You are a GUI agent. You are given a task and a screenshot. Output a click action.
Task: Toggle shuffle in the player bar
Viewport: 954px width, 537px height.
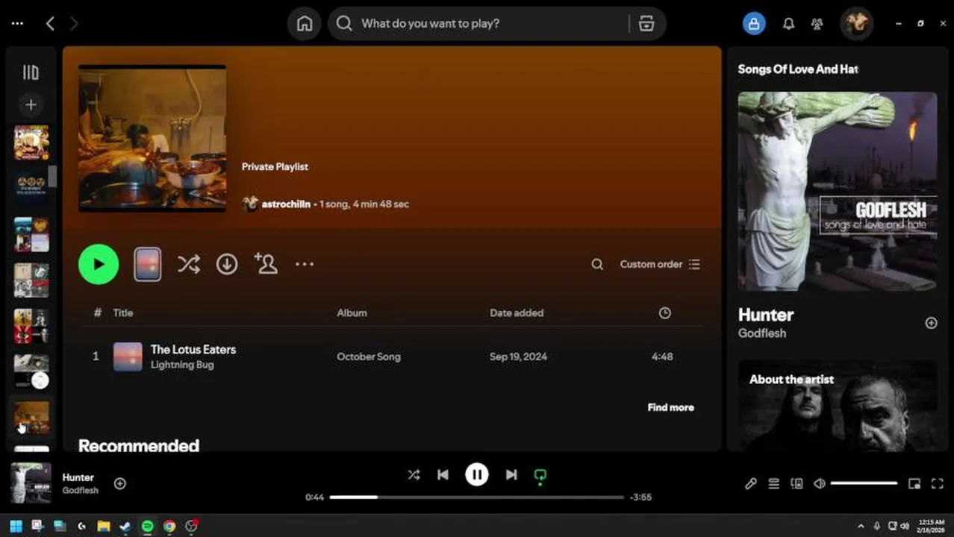click(x=414, y=475)
